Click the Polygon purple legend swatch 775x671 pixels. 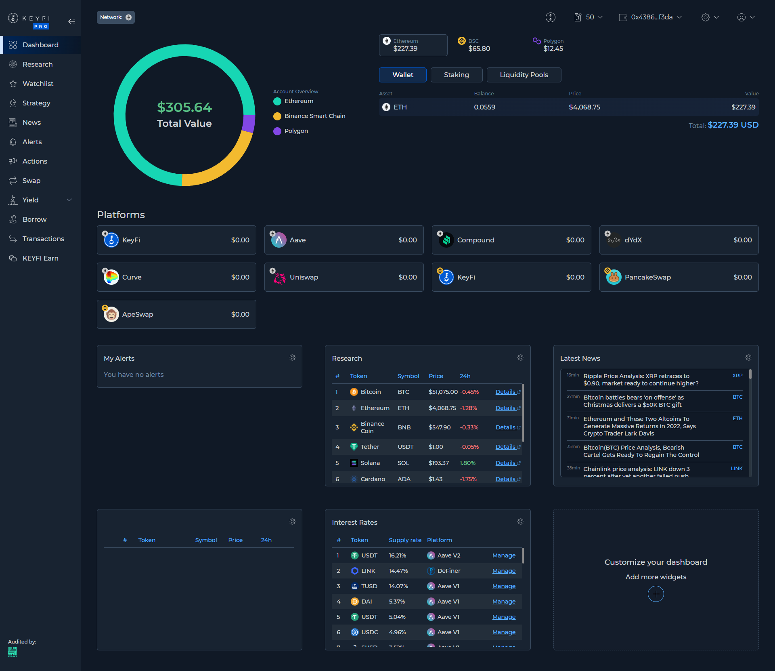[277, 131]
